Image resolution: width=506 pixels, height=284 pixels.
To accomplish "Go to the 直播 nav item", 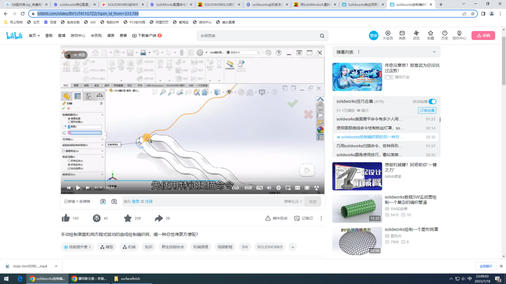I will 62,35.
